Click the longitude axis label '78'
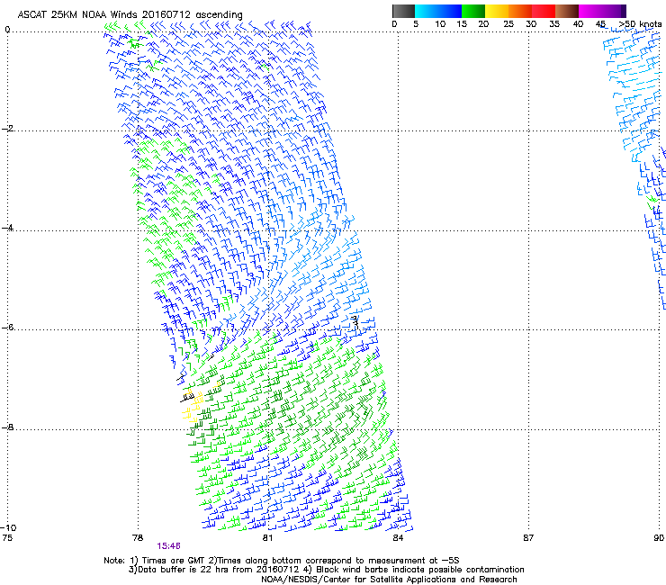666x585 pixels. (x=138, y=538)
